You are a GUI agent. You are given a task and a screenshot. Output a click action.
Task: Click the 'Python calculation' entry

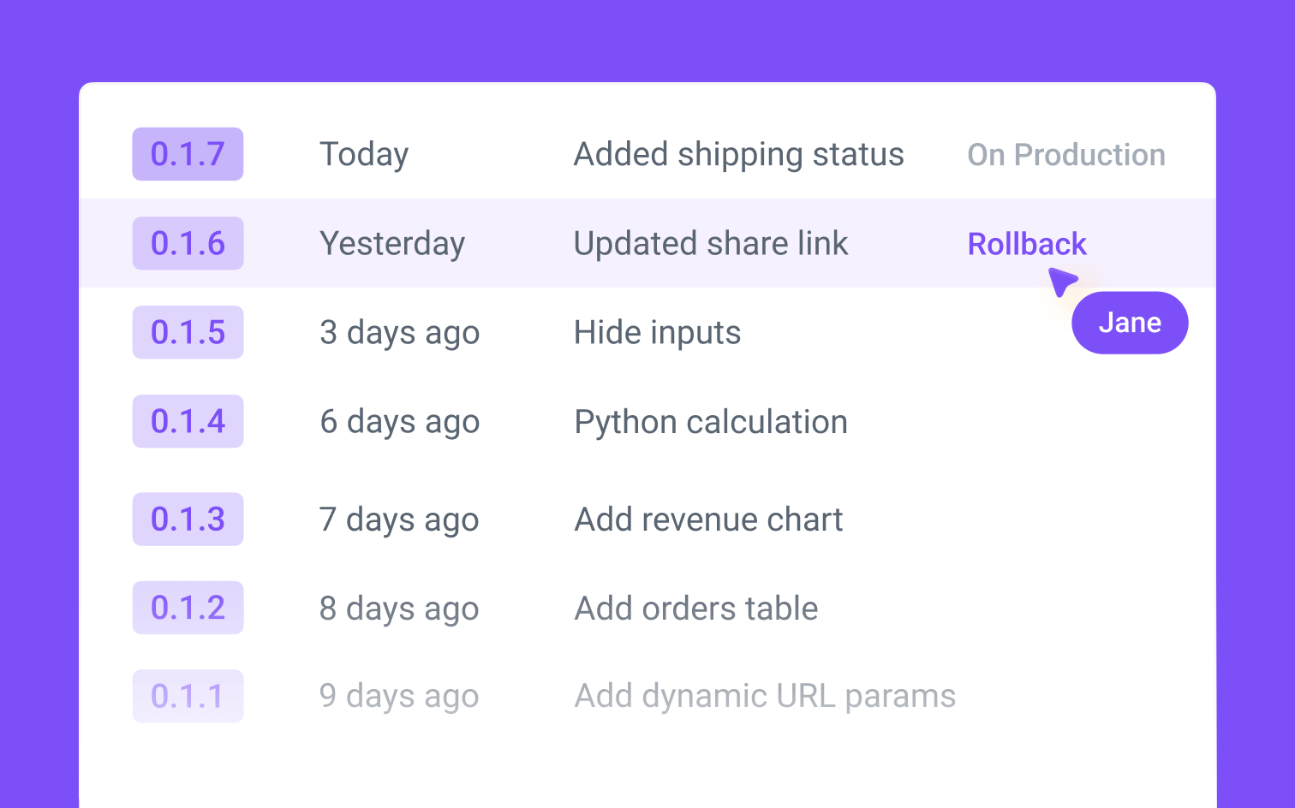pyautogui.click(x=710, y=421)
